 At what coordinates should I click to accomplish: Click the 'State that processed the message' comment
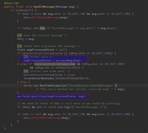click(x=49, y=46)
